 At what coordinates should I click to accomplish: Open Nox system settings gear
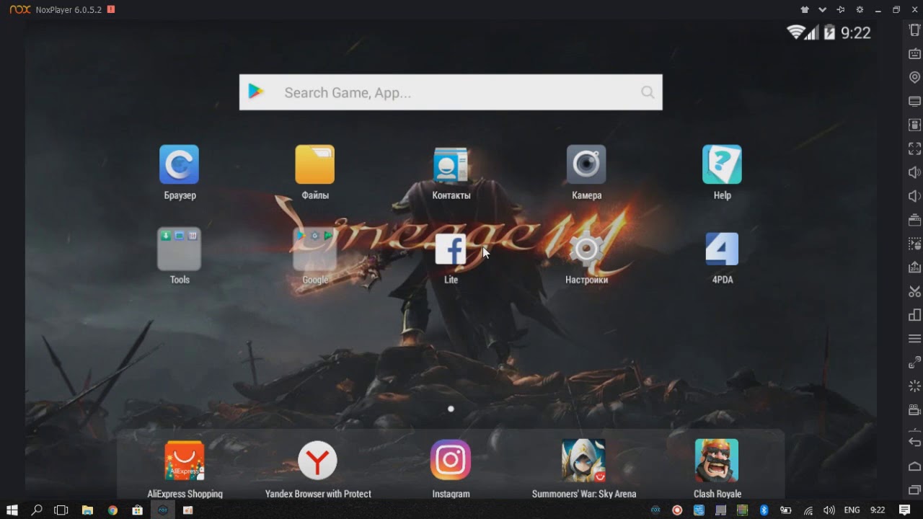coord(860,9)
